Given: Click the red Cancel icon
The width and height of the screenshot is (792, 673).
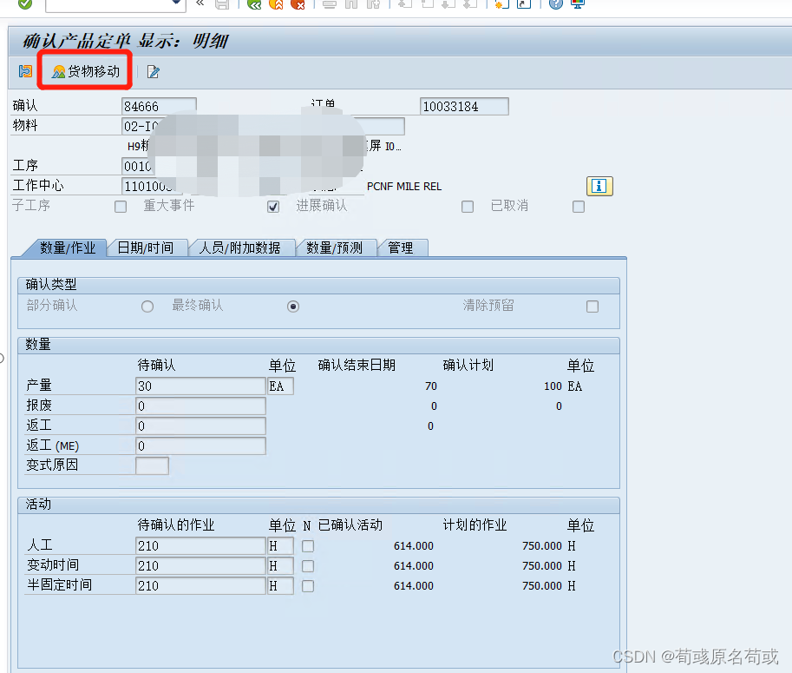Looking at the screenshot, I should [x=298, y=4].
